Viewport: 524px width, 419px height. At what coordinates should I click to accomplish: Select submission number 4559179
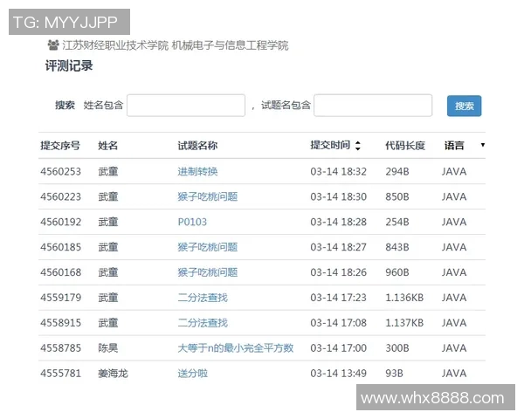click(x=60, y=298)
